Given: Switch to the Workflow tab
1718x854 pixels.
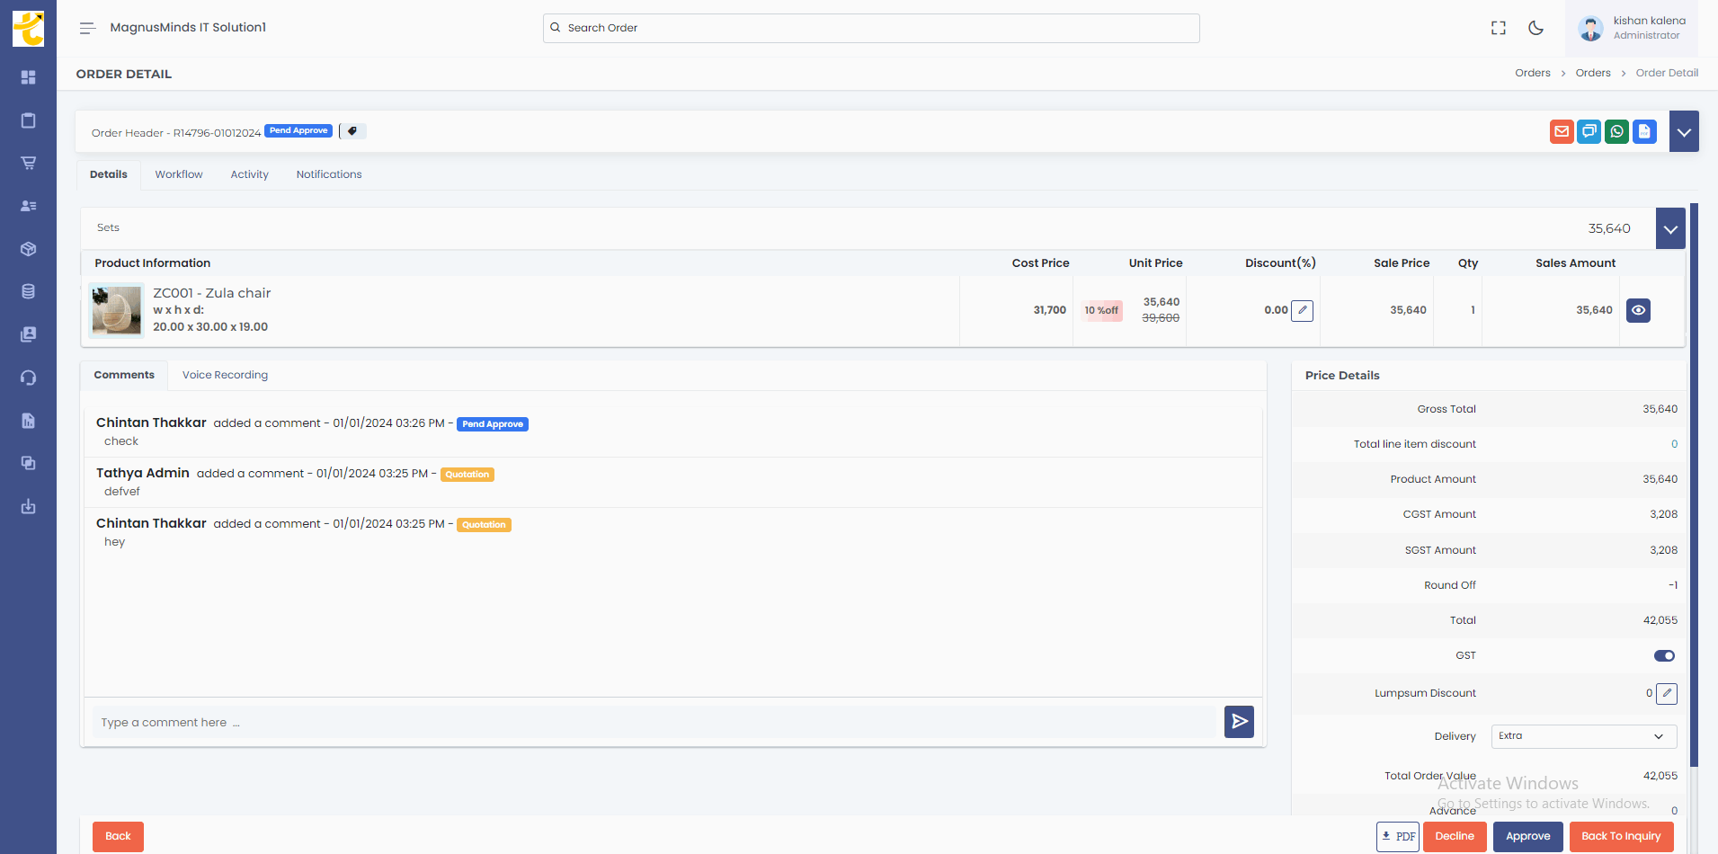Looking at the screenshot, I should tap(179, 174).
